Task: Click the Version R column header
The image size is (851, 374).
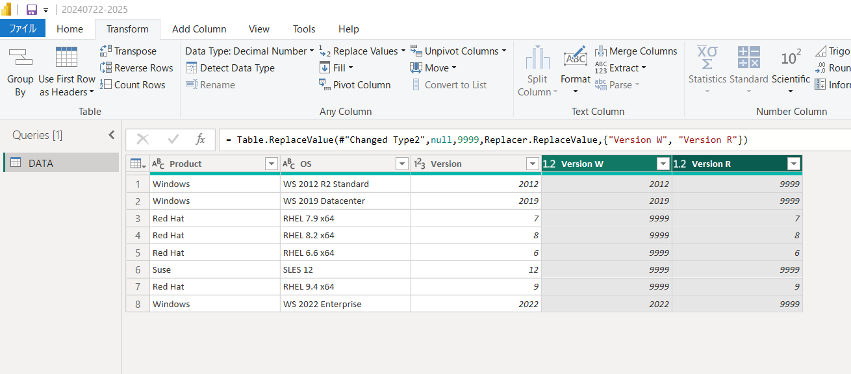Action: [x=711, y=164]
